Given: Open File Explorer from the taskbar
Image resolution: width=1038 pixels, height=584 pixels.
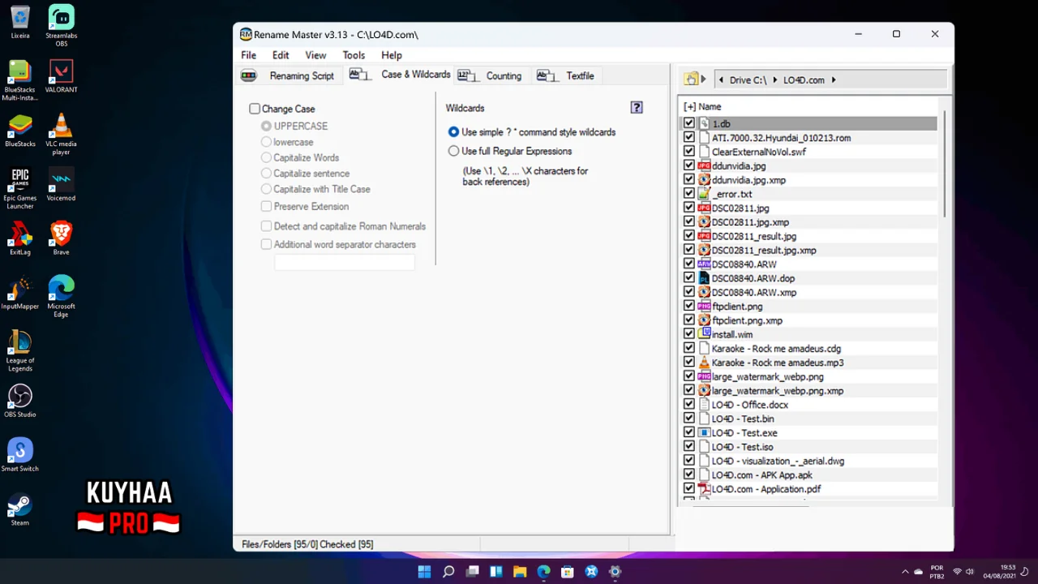Looking at the screenshot, I should [x=520, y=572].
